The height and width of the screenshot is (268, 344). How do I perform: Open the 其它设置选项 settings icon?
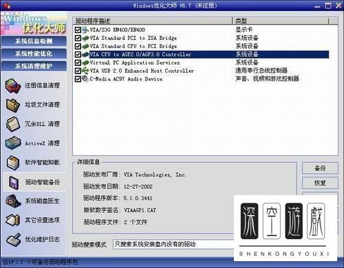(13, 220)
